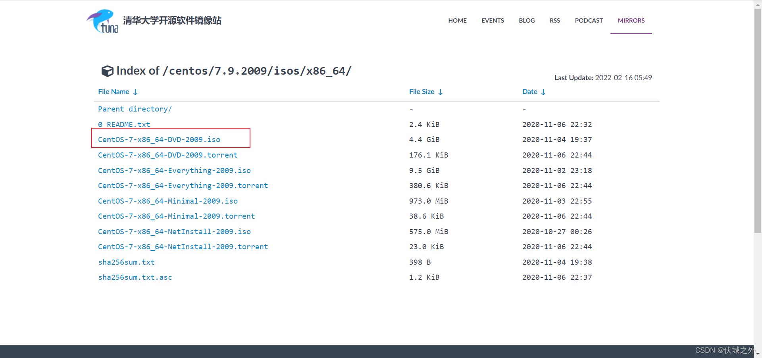Go to the EVENTS page
The width and height of the screenshot is (762, 358).
click(x=493, y=21)
